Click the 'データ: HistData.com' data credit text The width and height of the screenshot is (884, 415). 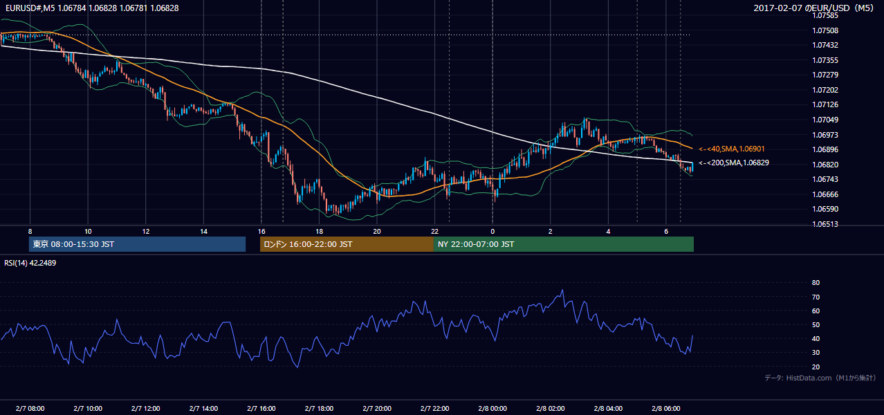820,378
